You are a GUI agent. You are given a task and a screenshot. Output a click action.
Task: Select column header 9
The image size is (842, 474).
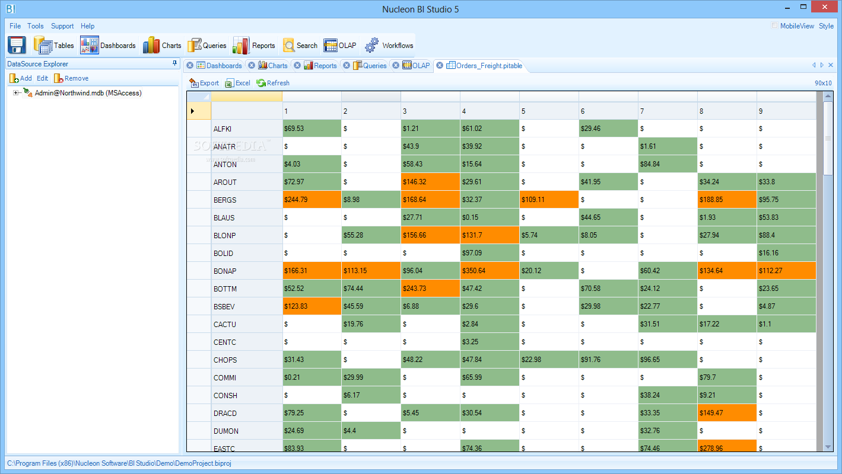(787, 111)
